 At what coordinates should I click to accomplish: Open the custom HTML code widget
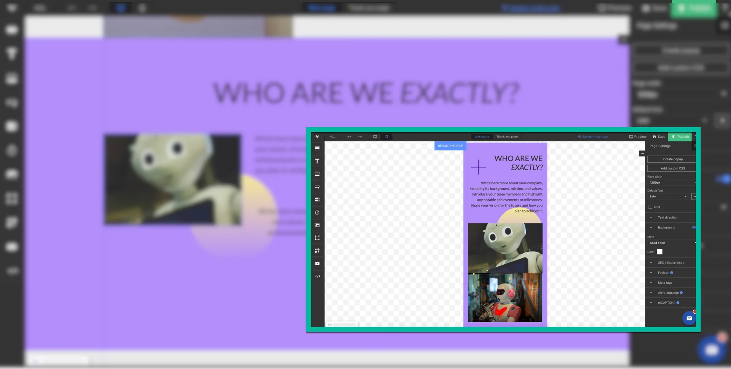(317, 276)
